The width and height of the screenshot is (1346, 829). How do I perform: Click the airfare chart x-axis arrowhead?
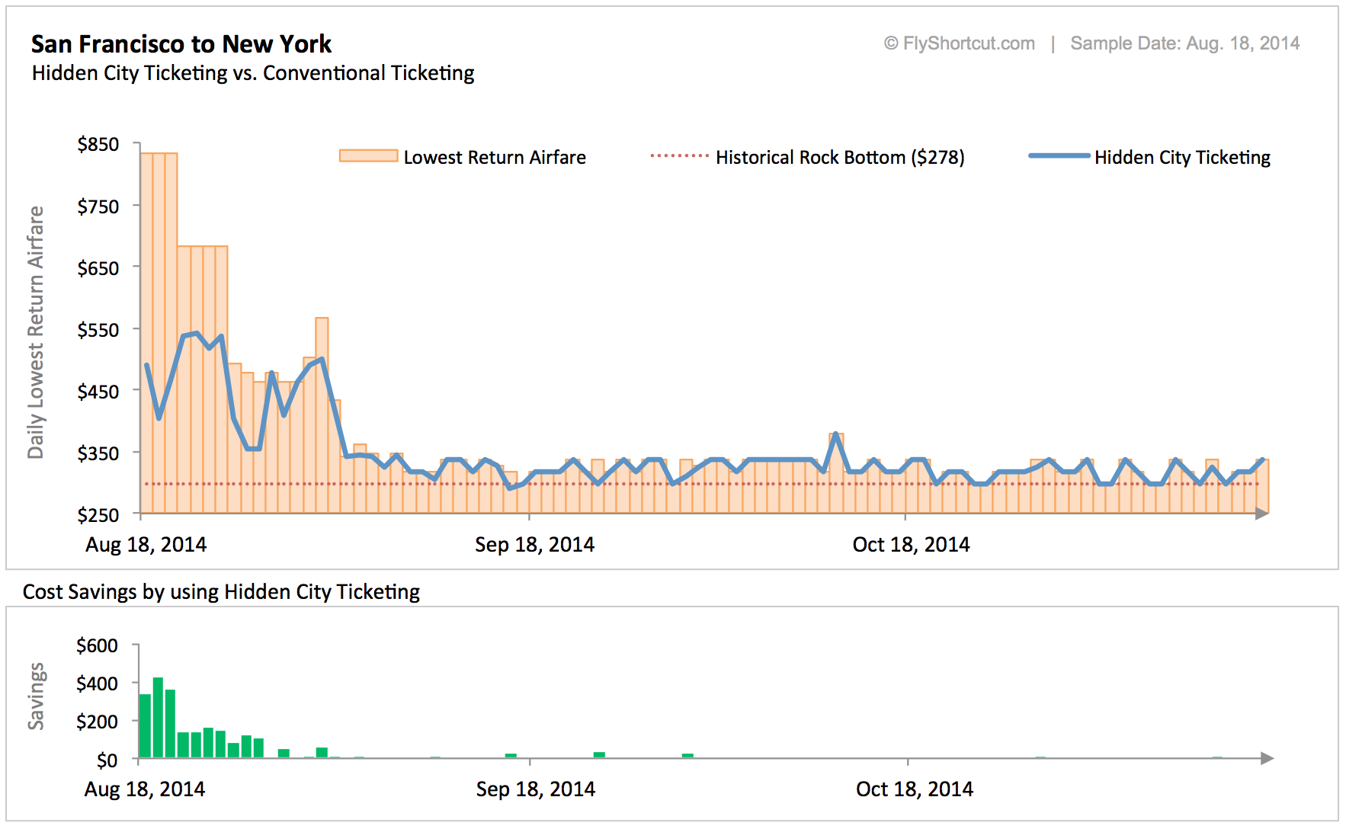click(x=1262, y=514)
